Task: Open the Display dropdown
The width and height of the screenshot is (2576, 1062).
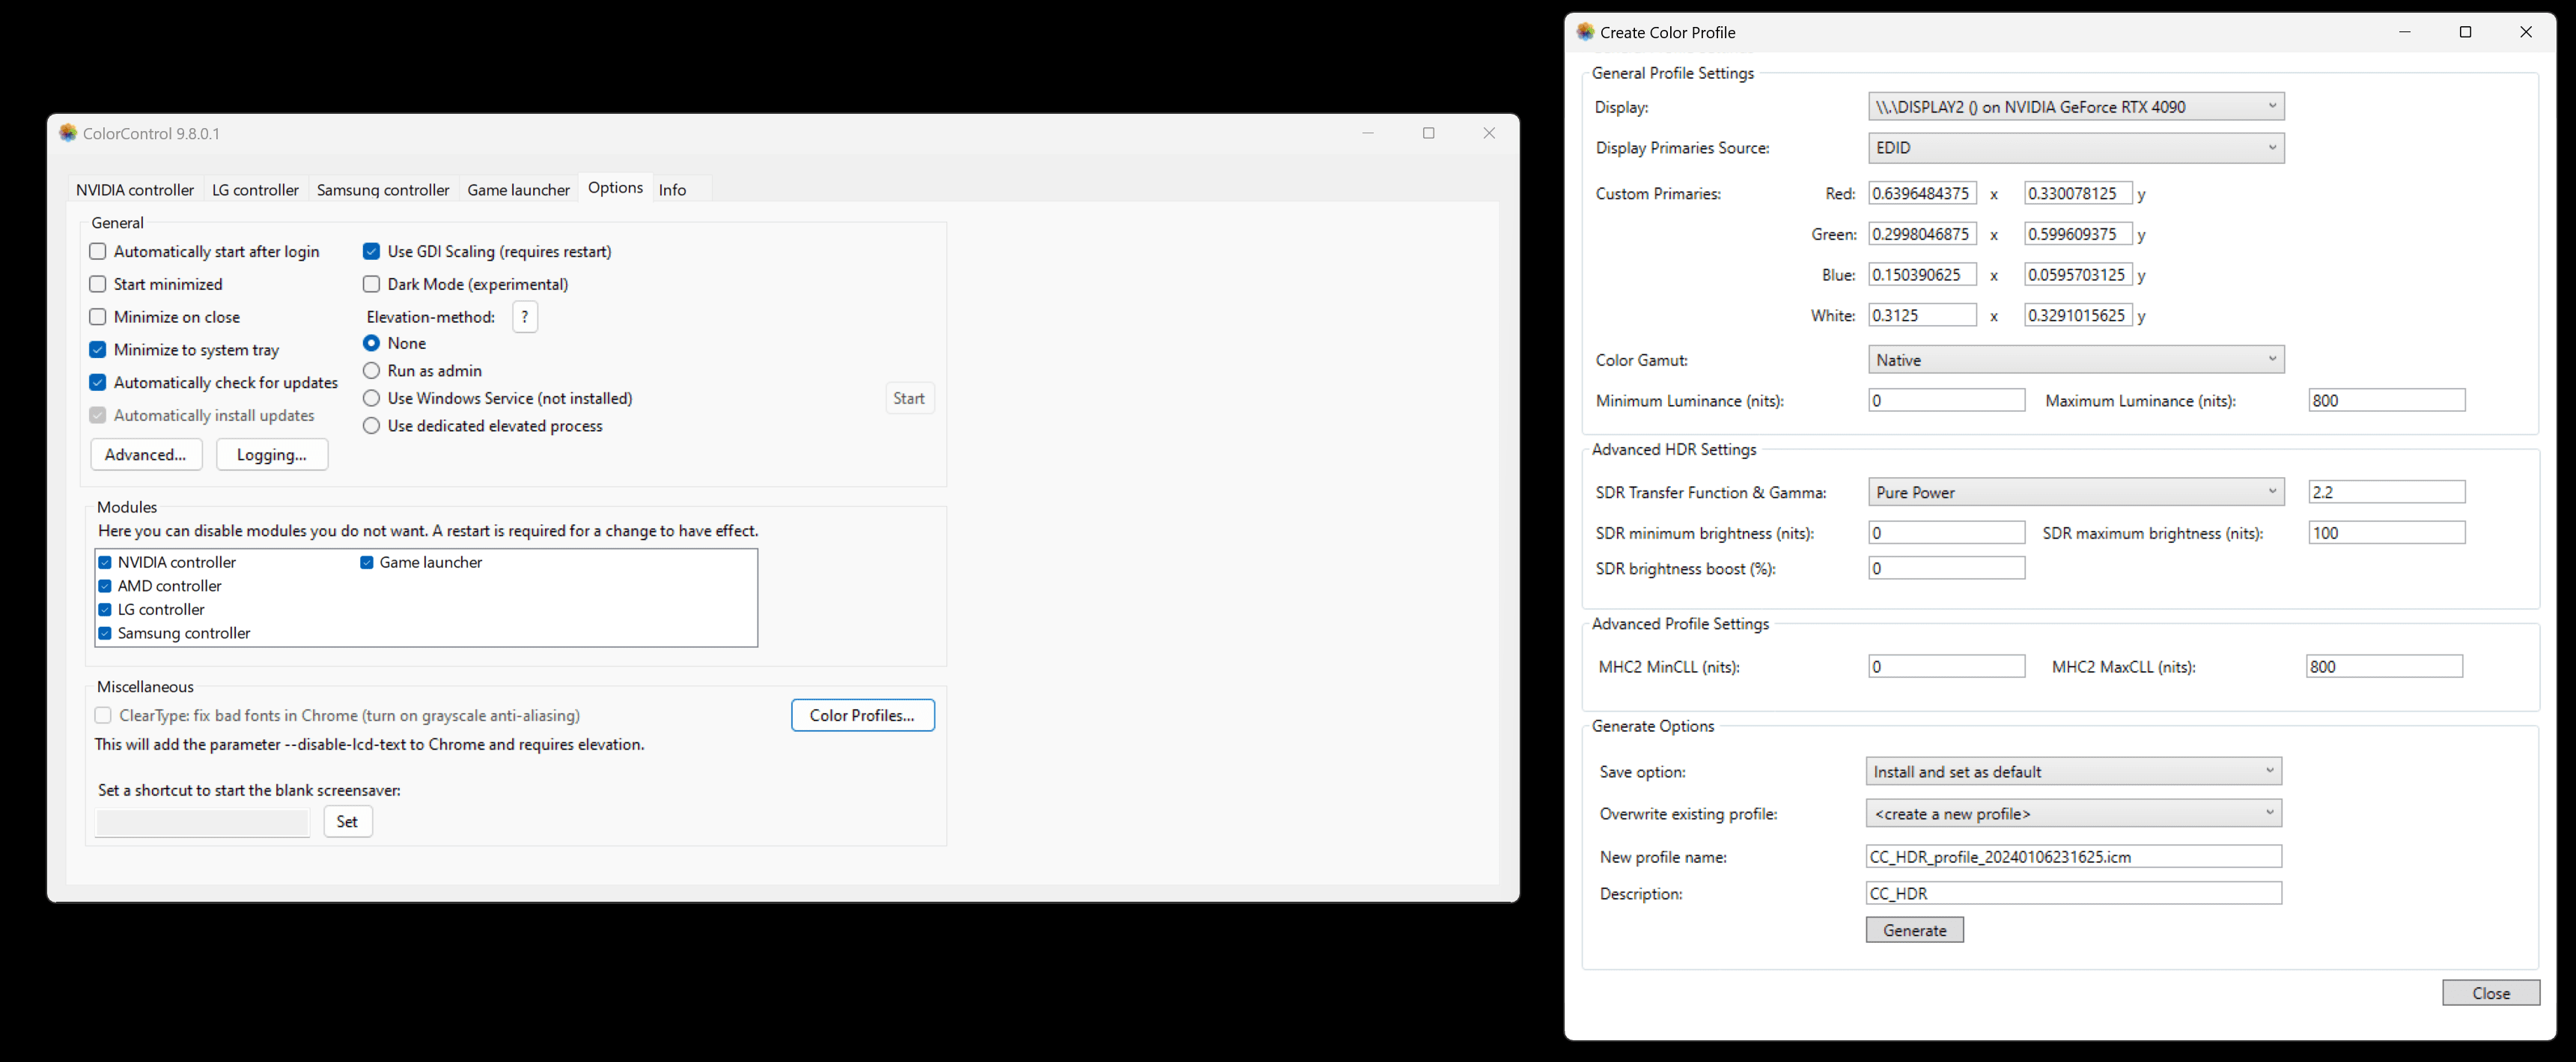Action: [x=2076, y=107]
